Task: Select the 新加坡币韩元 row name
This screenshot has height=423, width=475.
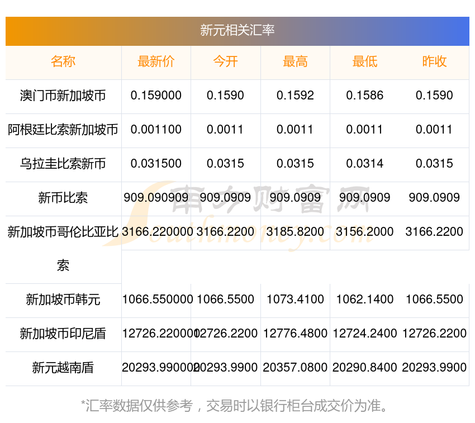Action: point(63,300)
